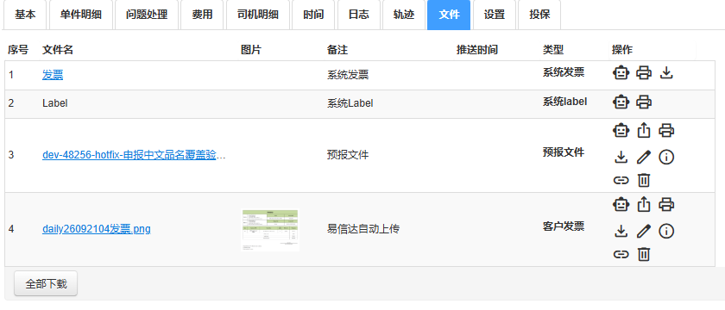Select the 费用 tab
Image resolution: width=725 pixels, height=310 pixels.
202,15
